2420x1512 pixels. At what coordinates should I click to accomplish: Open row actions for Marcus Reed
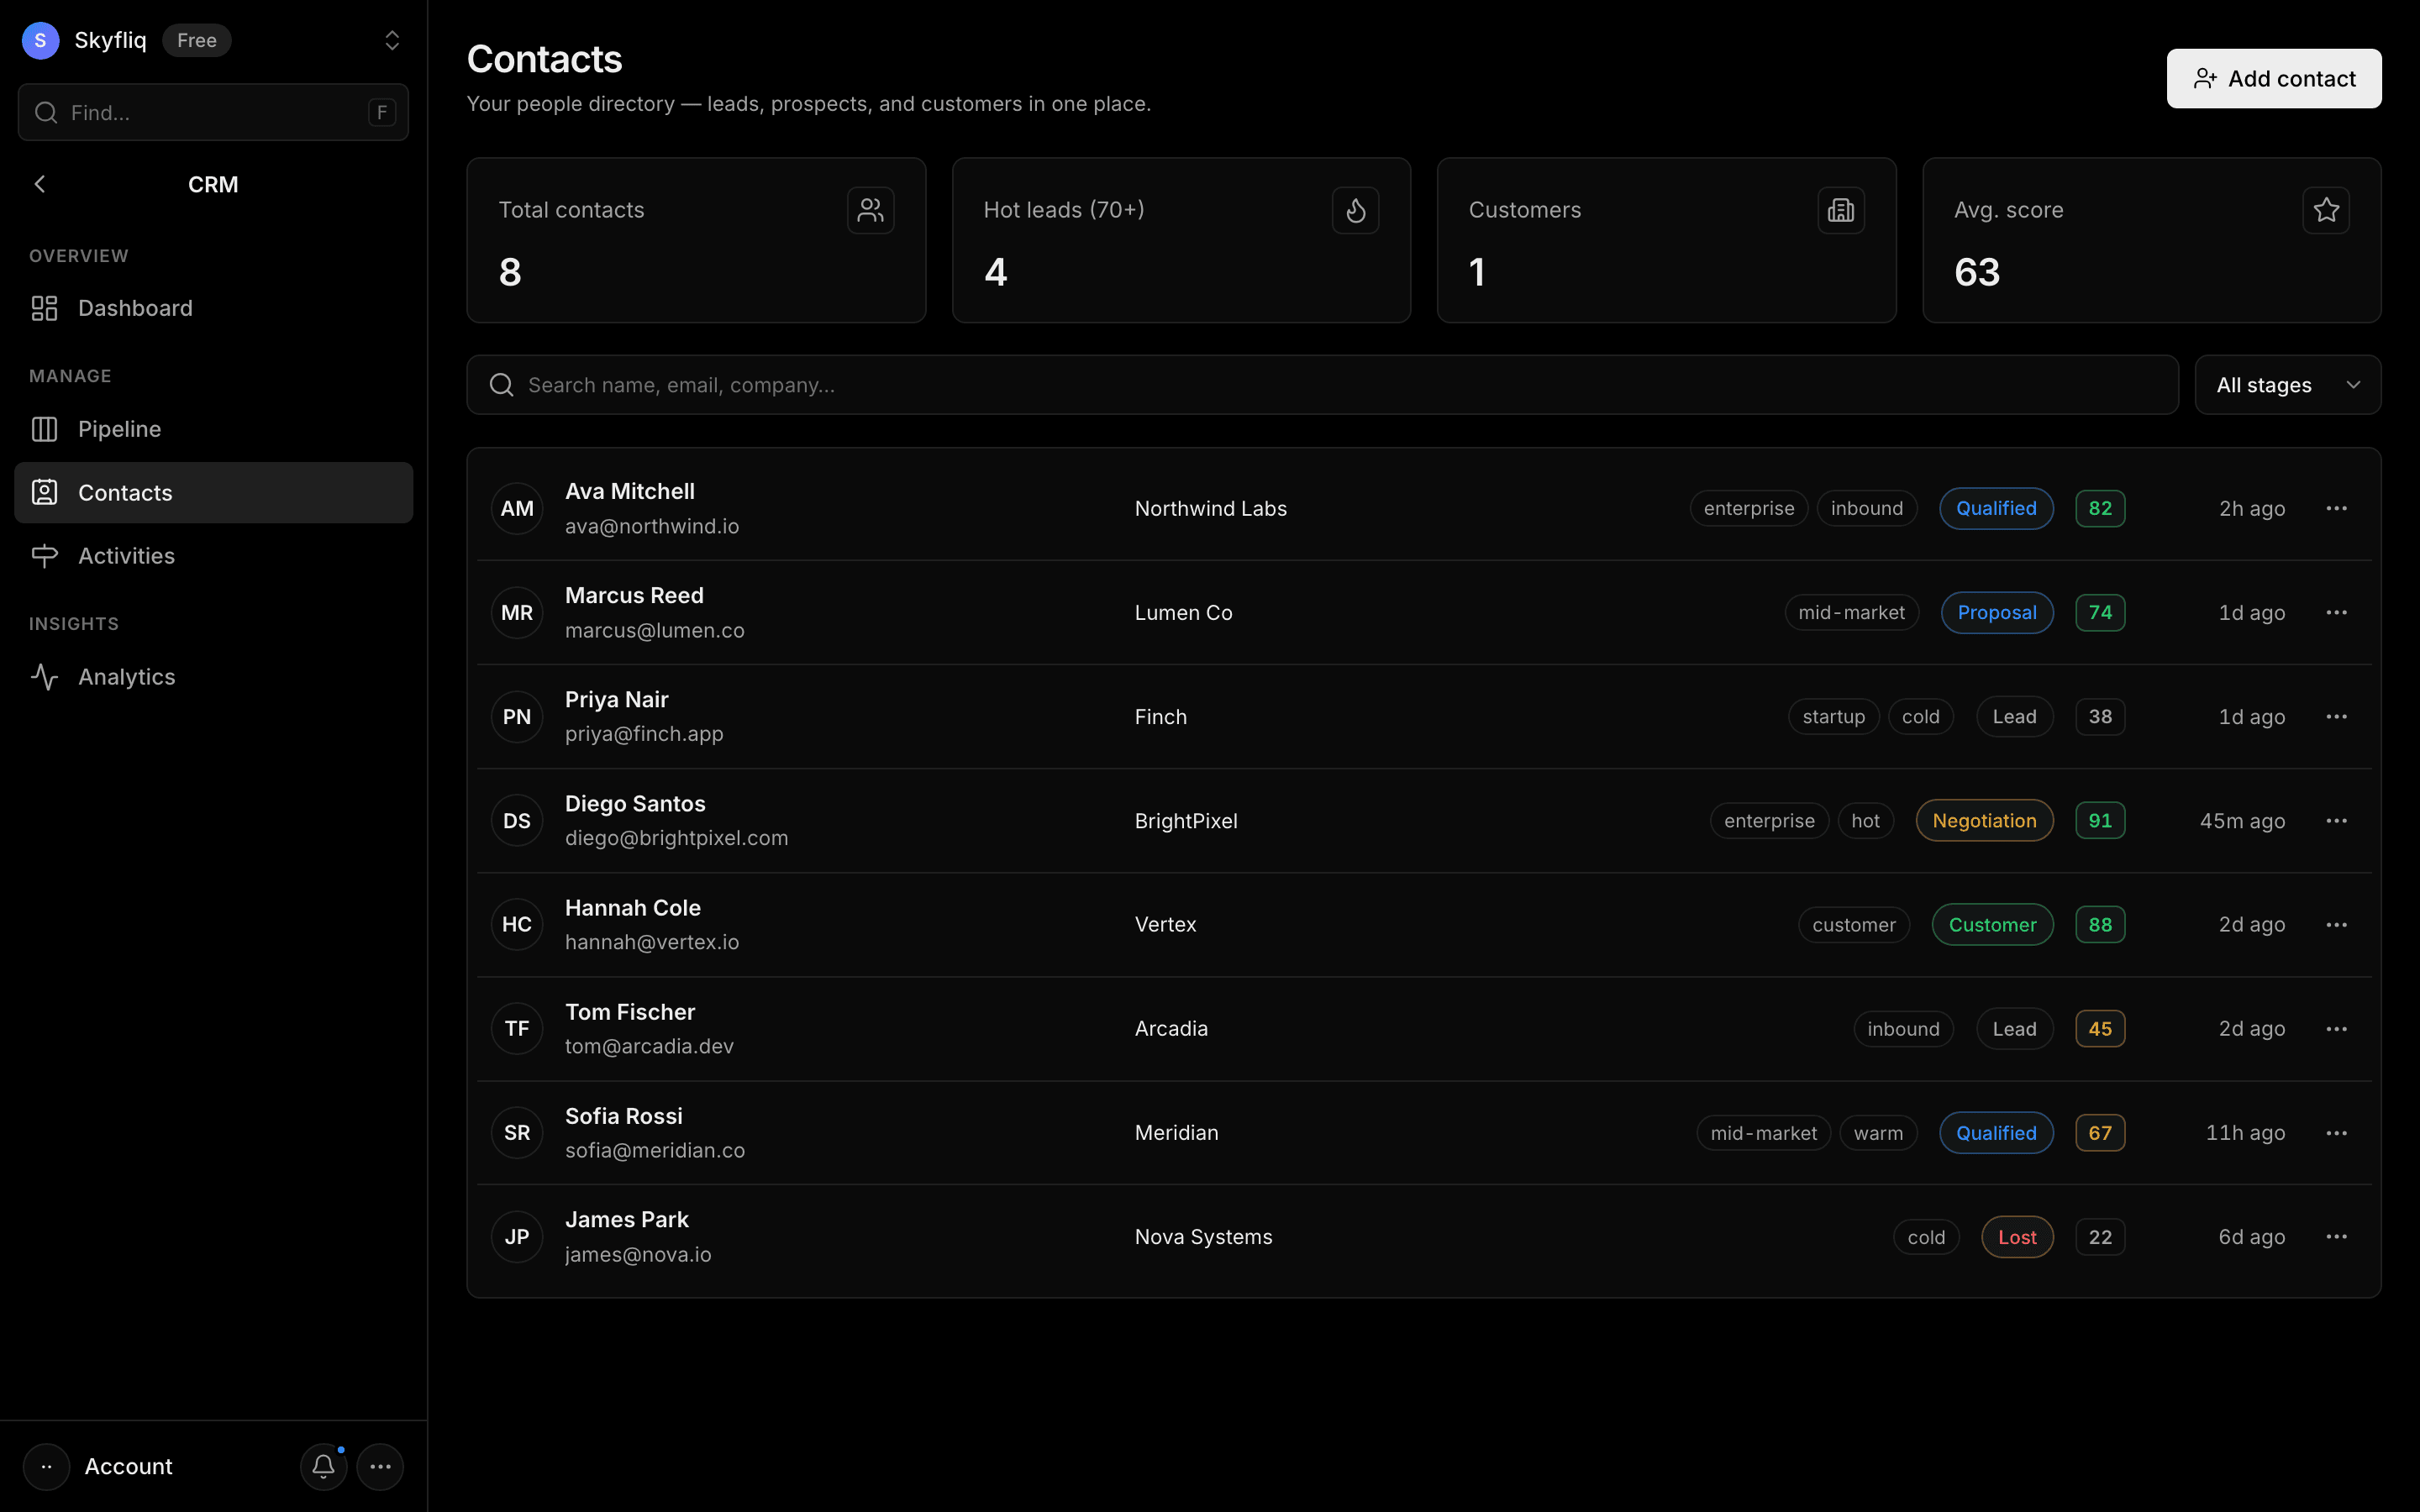[2336, 612]
